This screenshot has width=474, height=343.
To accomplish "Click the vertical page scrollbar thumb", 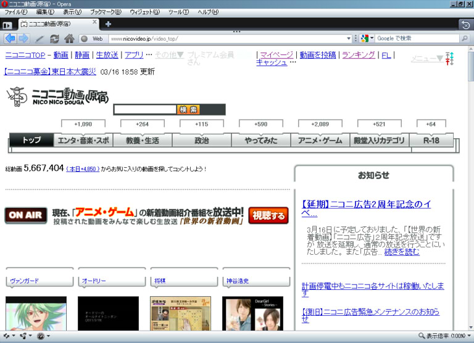I will (x=471, y=67).
